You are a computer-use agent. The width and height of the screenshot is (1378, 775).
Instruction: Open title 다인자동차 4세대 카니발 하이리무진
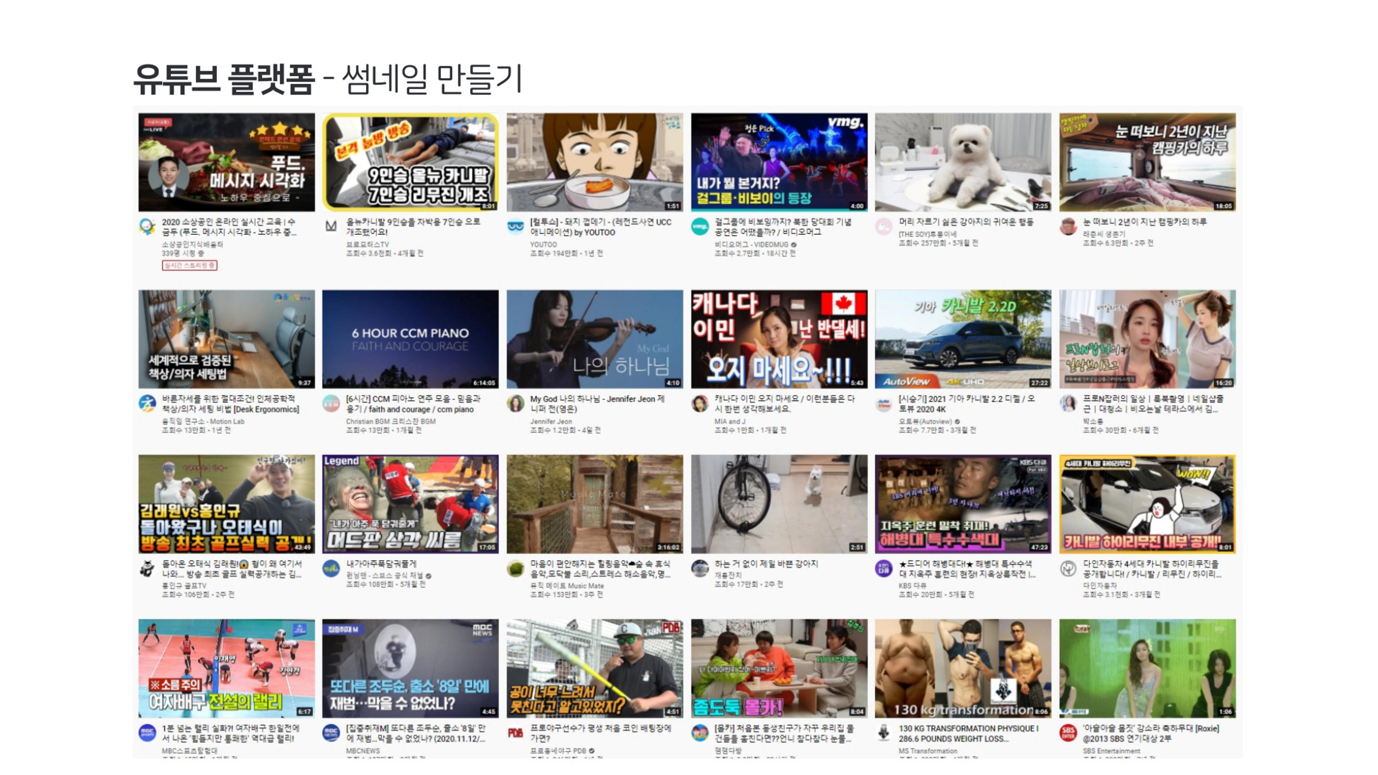[x=1152, y=569]
